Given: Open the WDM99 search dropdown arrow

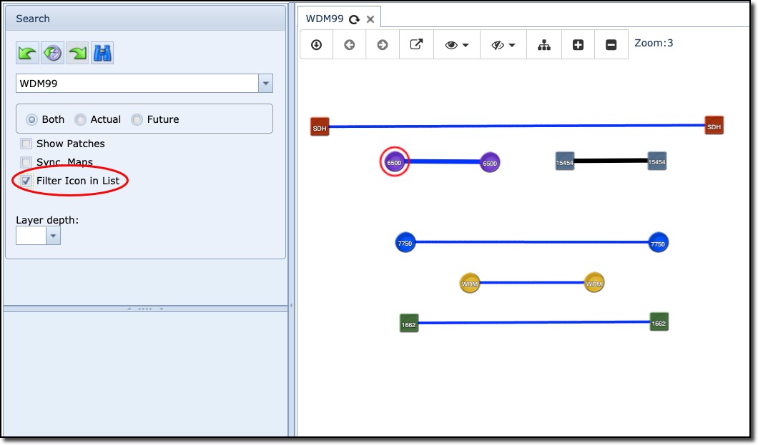Looking at the screenshot, I should [x=266, y=84].
